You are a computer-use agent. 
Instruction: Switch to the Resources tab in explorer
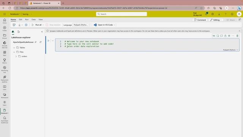(19, 32)
